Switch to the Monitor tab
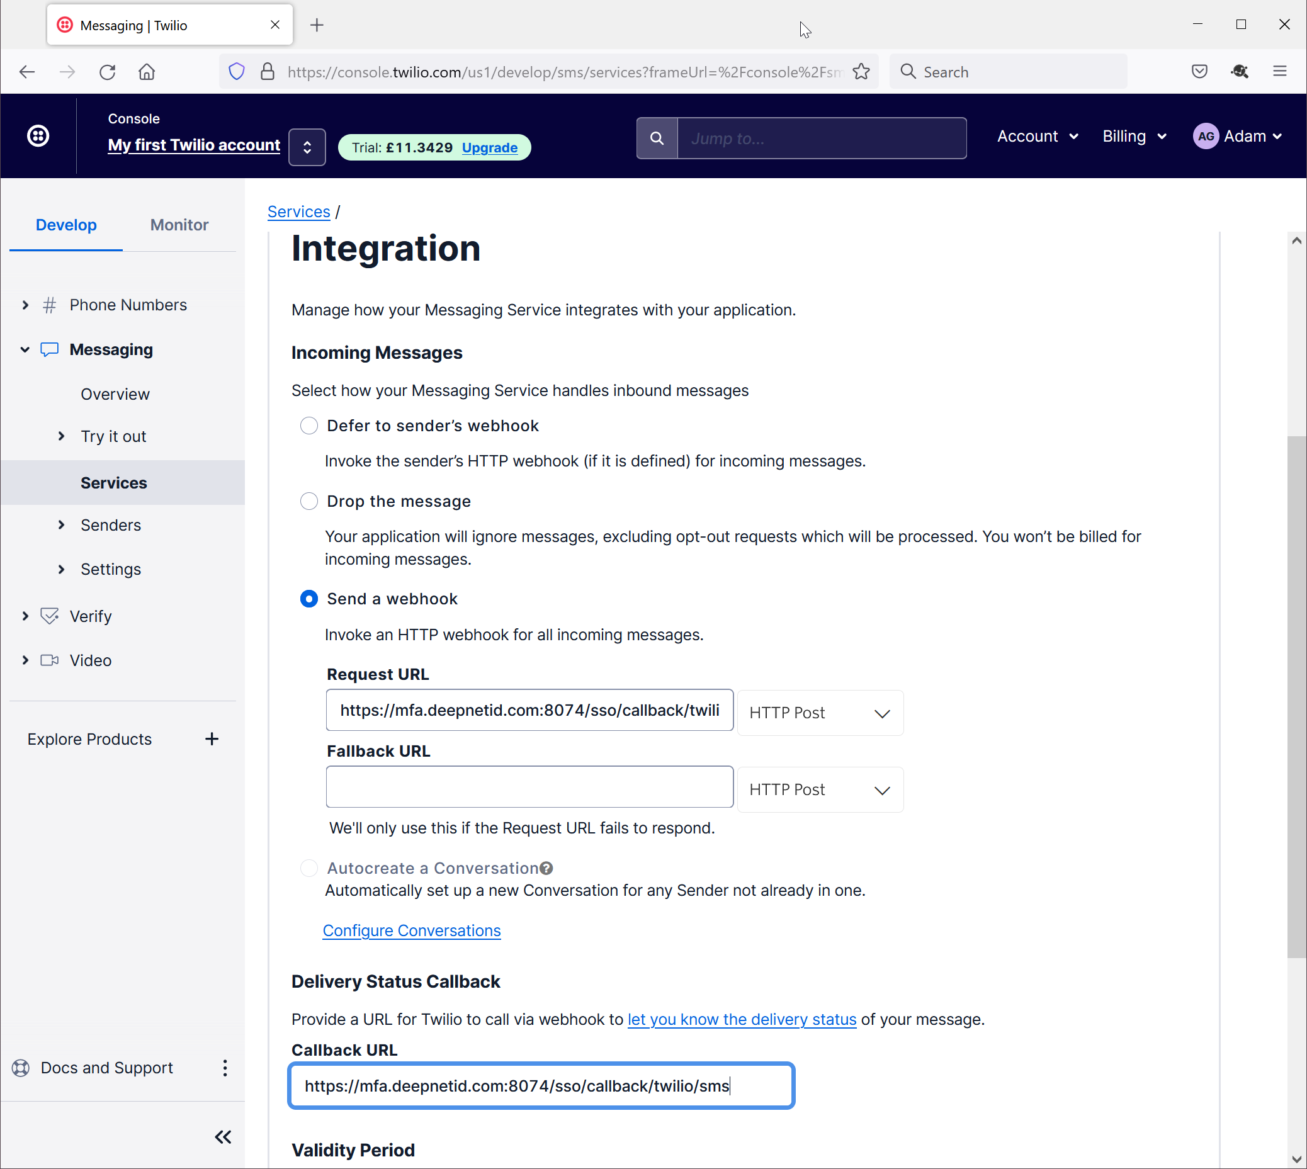The image size is (1307, 1169). 179,225
